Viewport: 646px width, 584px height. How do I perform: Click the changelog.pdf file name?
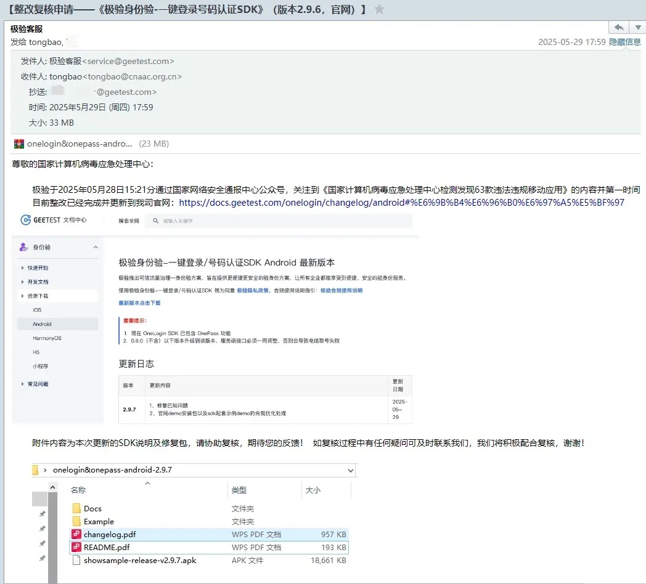click(110, 534)
